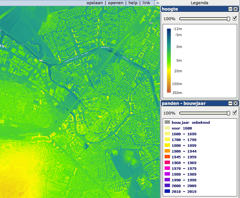240x198 pixels.
Task: Click the hoogte panel title
Action: 170,9
